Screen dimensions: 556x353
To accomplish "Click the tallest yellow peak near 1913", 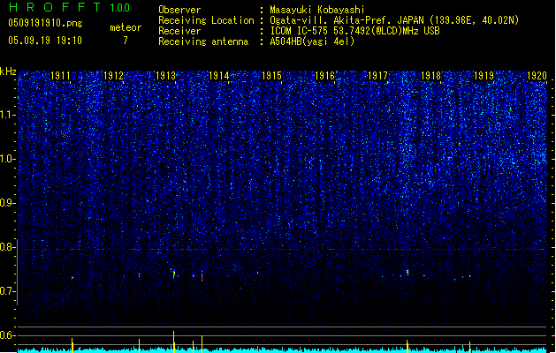I will [x=174, y=342].
